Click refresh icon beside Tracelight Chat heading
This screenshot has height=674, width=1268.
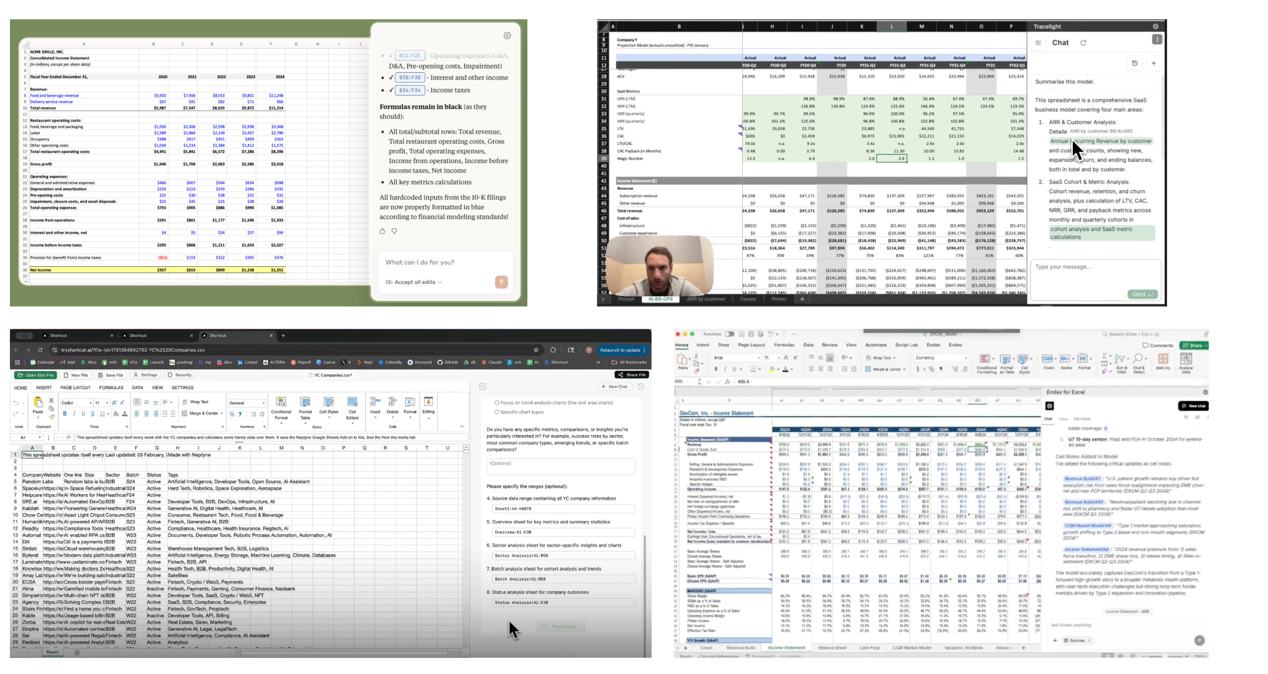(x=1083, y=43)
